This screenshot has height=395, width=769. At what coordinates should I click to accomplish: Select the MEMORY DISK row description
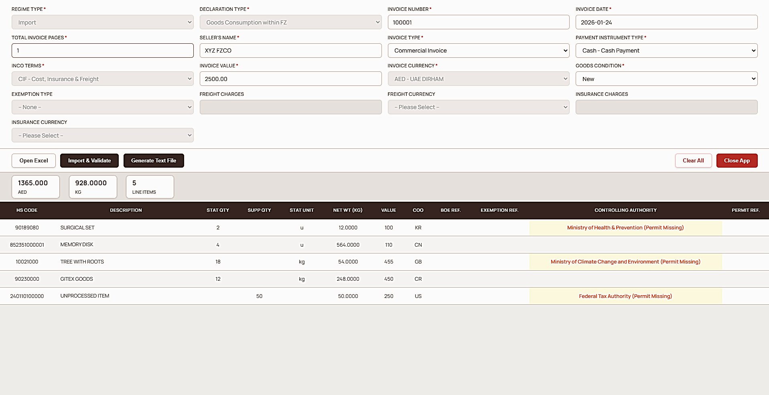click(x=77, y=245)
